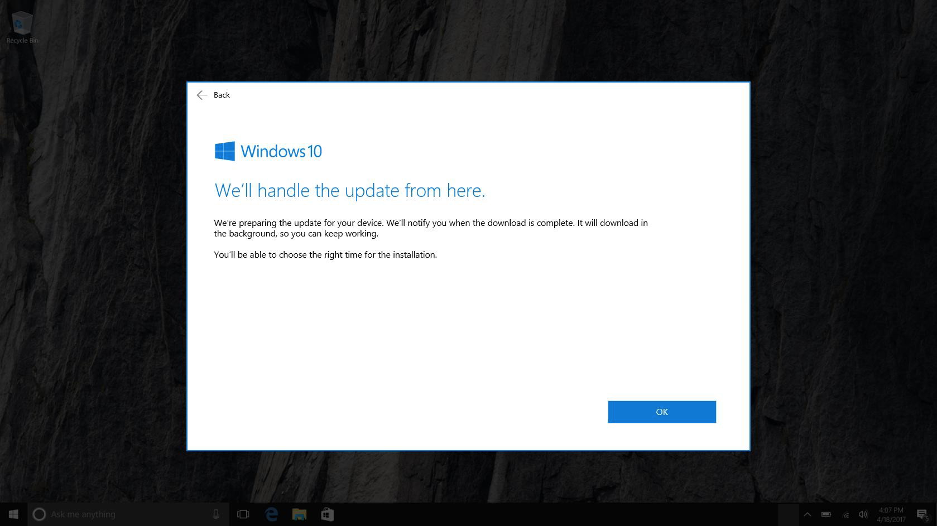The image size is (937, 526).
Task: Check the battery status icon
Action: coord(826,514)
